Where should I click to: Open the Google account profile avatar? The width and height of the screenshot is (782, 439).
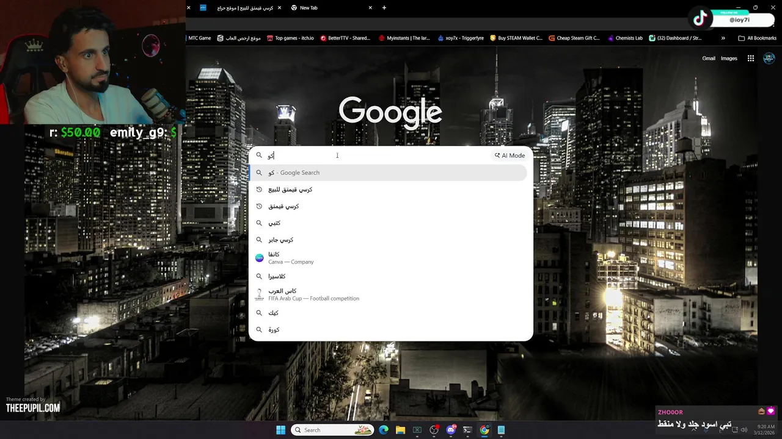[x=769, y=59]
